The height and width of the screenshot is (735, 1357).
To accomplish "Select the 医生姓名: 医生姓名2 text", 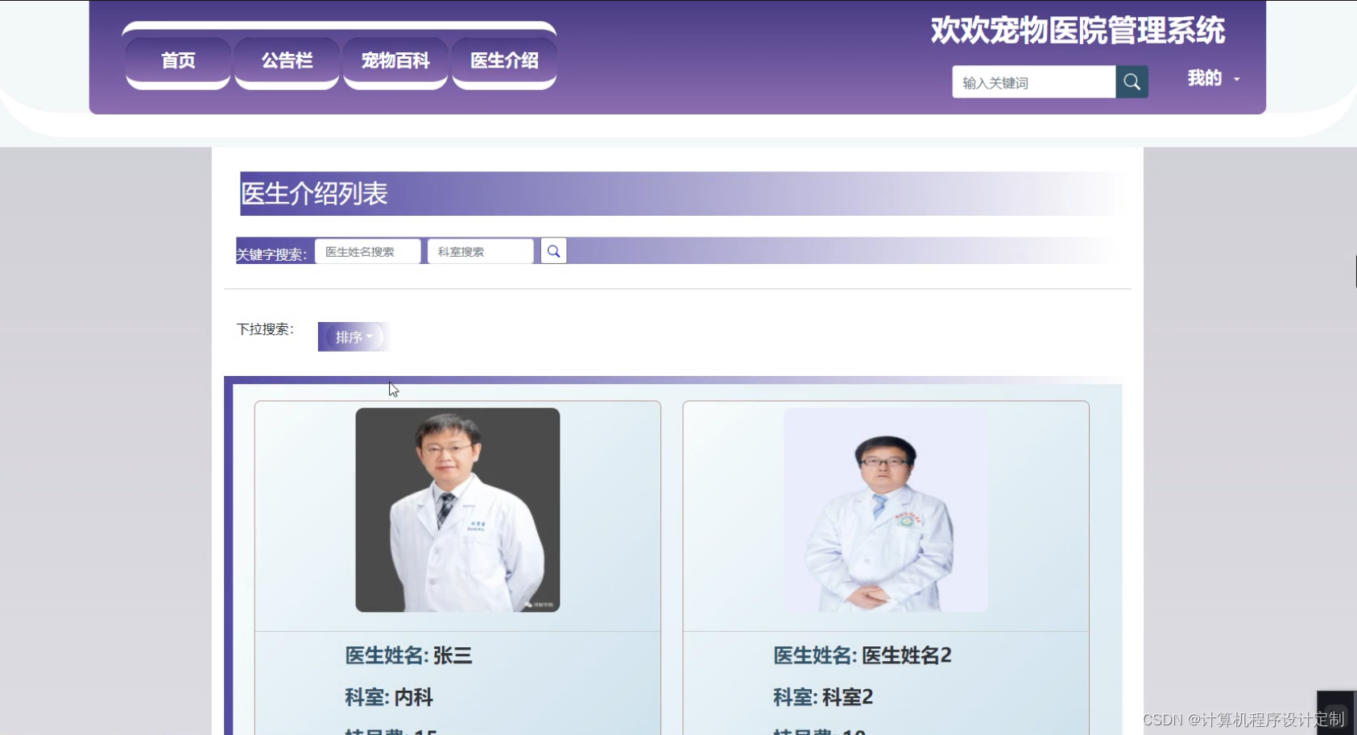I will tap(863, 655).
